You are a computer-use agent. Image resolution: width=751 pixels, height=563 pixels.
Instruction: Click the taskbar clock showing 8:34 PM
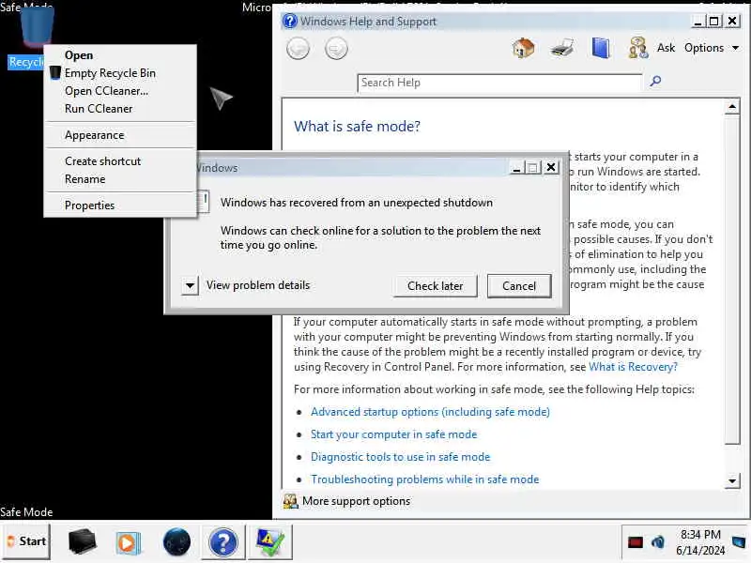click(x=700, y=542)
